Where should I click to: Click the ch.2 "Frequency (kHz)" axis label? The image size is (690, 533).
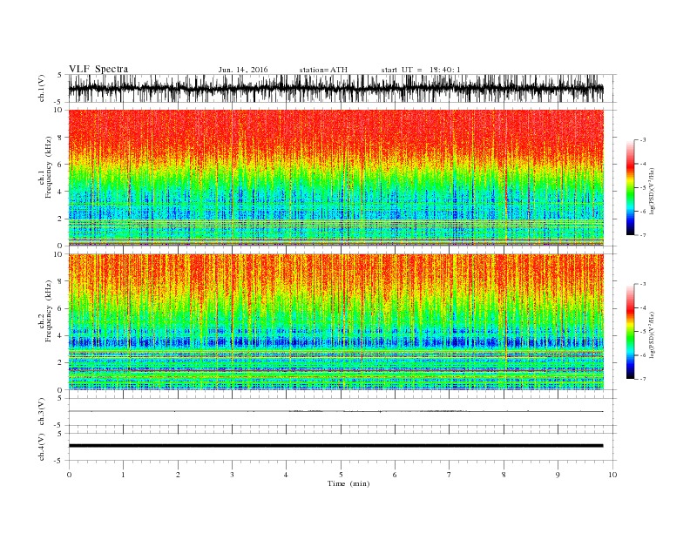(x=49, y=310)
